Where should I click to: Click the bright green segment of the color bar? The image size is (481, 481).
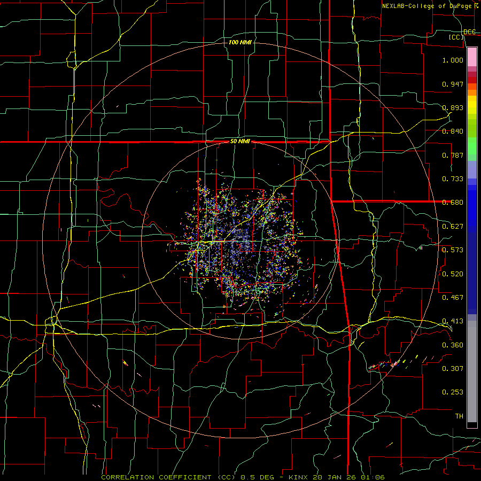(x=472, y=146)
